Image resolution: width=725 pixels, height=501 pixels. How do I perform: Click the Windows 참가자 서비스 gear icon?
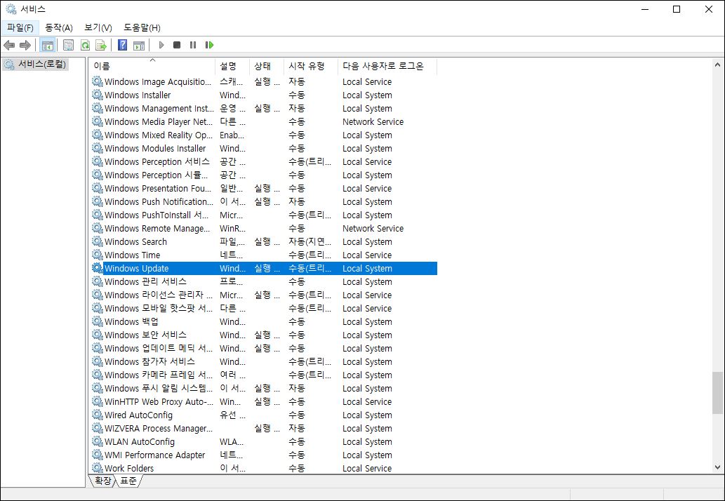[97, 361]
